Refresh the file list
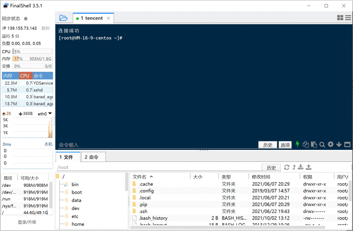This screenshot has width=353, height=231. click(286, 167)
